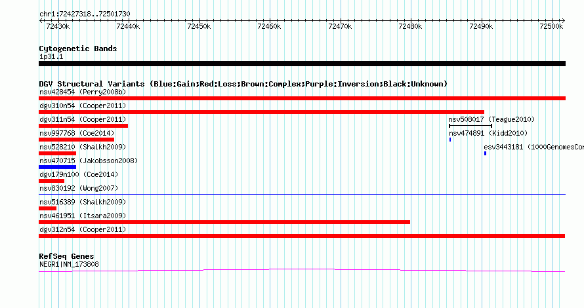Click the 72440k ruler tick label
The image size is (584, 308).
pyautogui.click(x=128, y=26)
